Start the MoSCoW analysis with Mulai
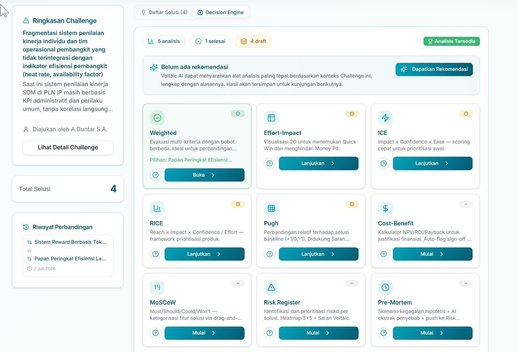Viewport: 517px width, 352px height. (204, 333)
